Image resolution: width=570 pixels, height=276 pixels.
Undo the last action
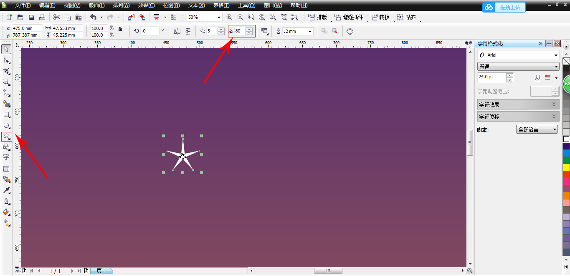93,17
